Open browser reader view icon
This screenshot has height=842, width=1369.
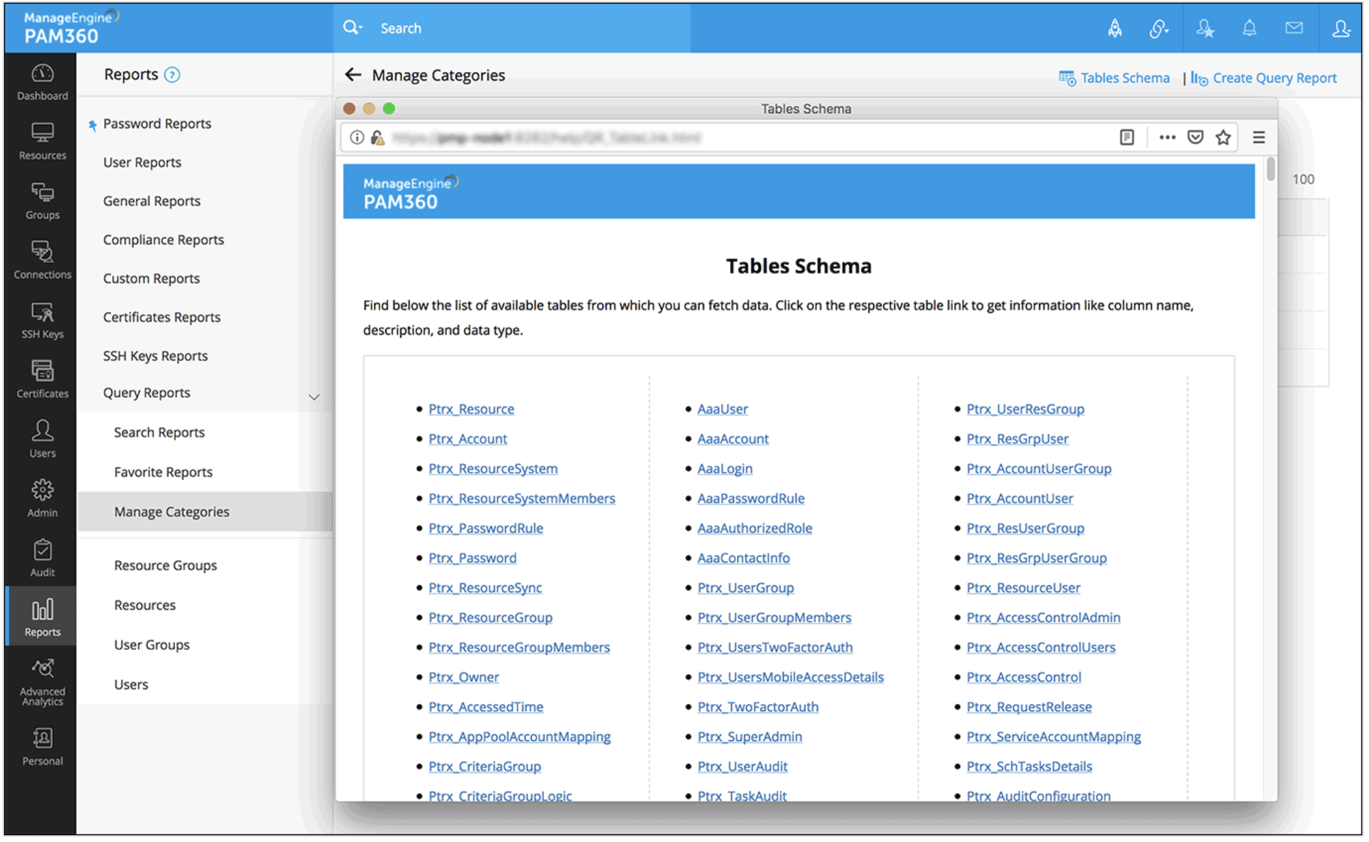point(1127,138)
